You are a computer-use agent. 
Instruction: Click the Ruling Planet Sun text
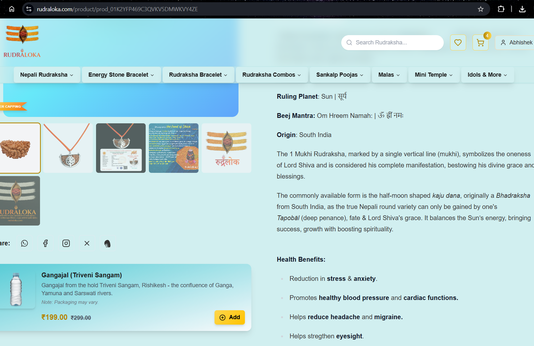click(311, 96)
